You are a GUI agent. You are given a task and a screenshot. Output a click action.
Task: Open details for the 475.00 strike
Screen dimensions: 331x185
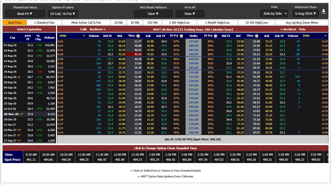(193, 41)
